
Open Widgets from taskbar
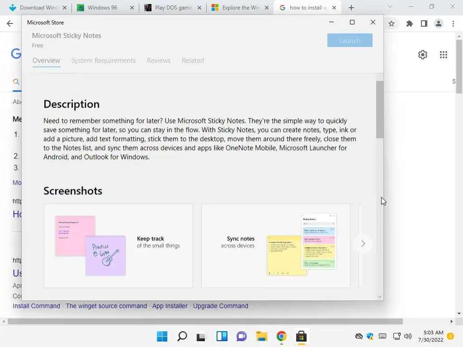point(222,336)
